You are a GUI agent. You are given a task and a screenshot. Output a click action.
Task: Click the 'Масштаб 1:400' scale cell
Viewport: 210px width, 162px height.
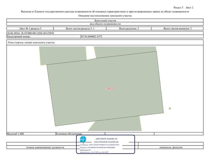[31, 134]
